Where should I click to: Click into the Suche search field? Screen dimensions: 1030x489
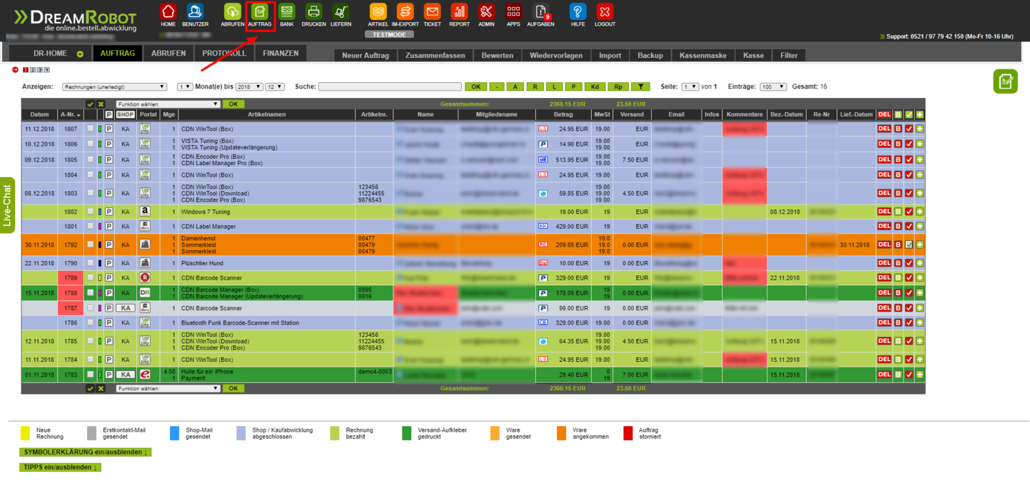(x=390, y=87)
